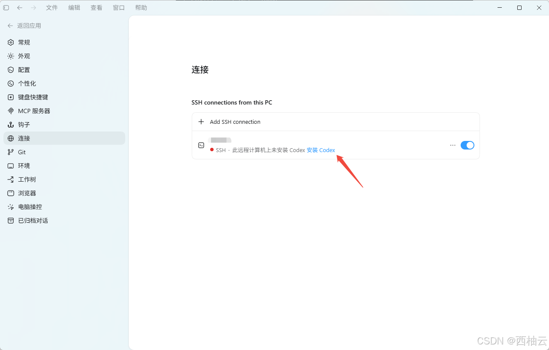Close the window
This screenshot has height=350, width=549.
539,8
